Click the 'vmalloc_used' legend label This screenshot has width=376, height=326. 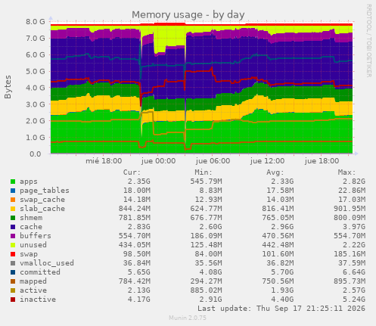pyautogui.click(x=47, y=263)
